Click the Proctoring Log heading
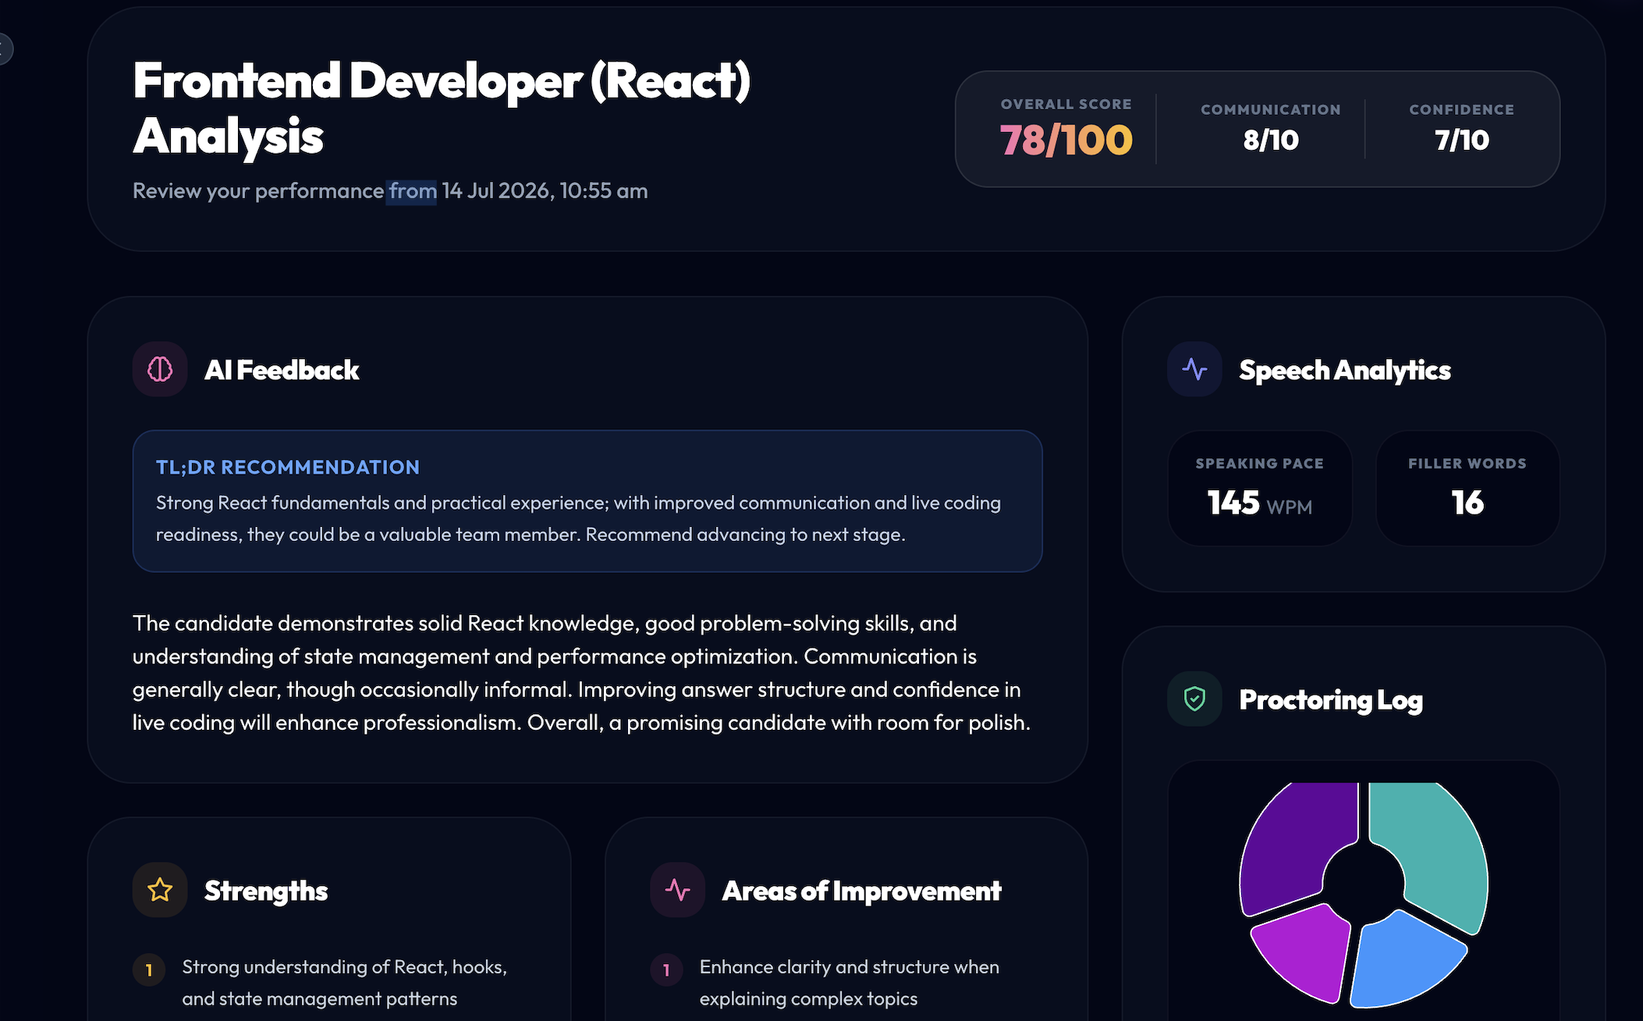This screenshot has width=1643, height=1021. point(1331,700)
